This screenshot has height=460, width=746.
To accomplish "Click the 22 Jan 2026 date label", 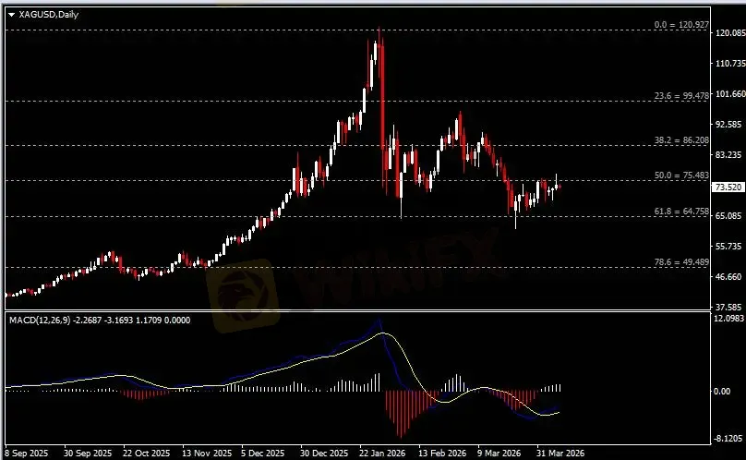I will pos(383,454).
